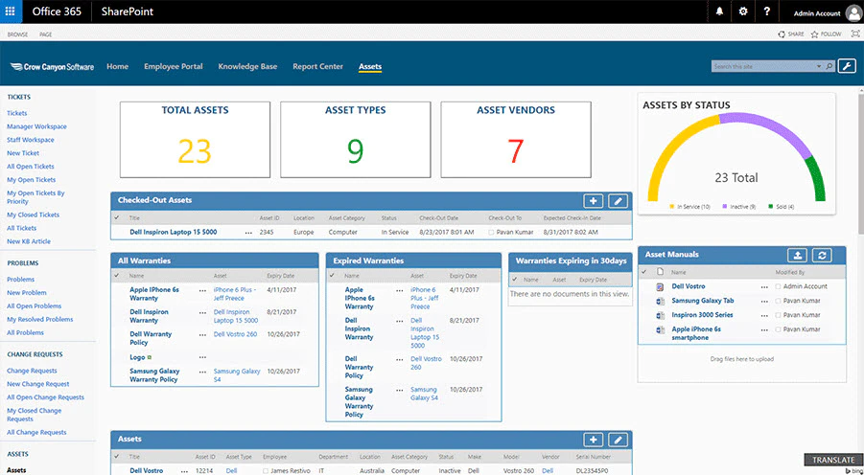This screenshot has width=864, height=475.
Task: Refresh the Asset Manuals list
Action: click(x=822, y=255)
